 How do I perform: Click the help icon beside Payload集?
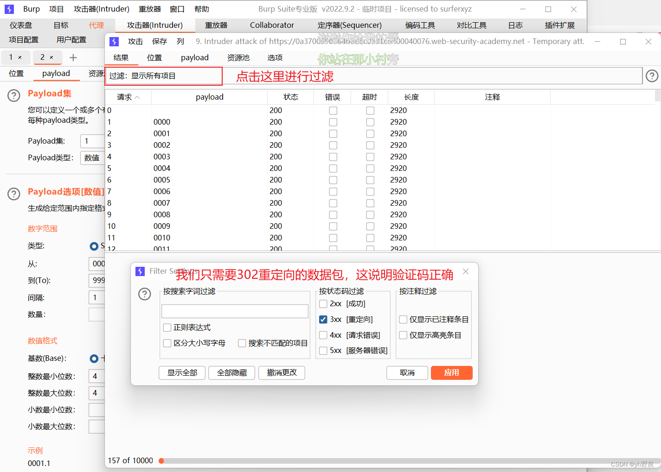coord(14,96)
